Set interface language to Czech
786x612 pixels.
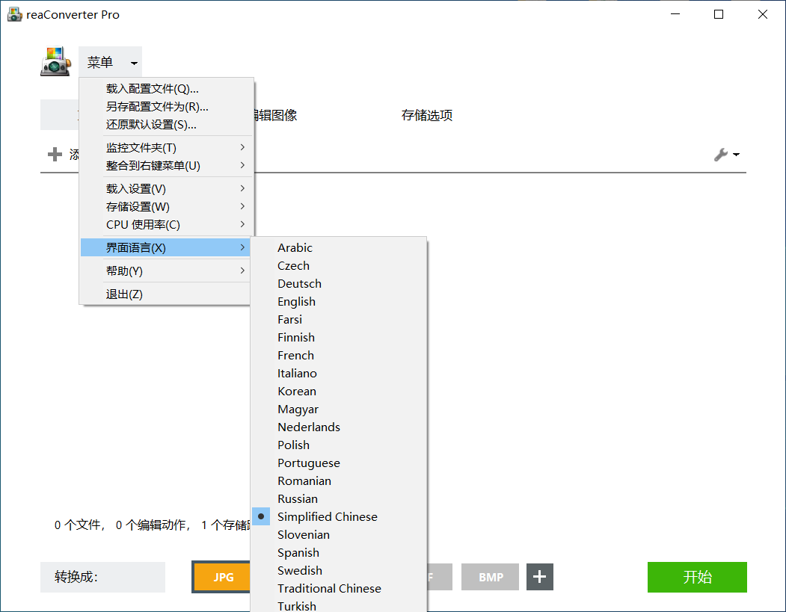[339, 265]
